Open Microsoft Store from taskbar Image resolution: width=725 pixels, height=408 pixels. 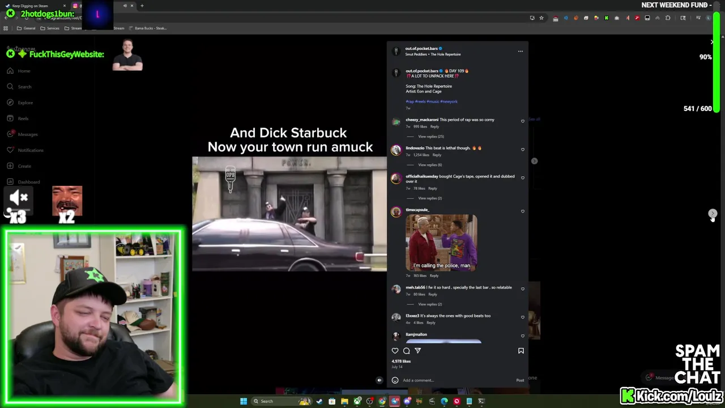pos(332,401)
